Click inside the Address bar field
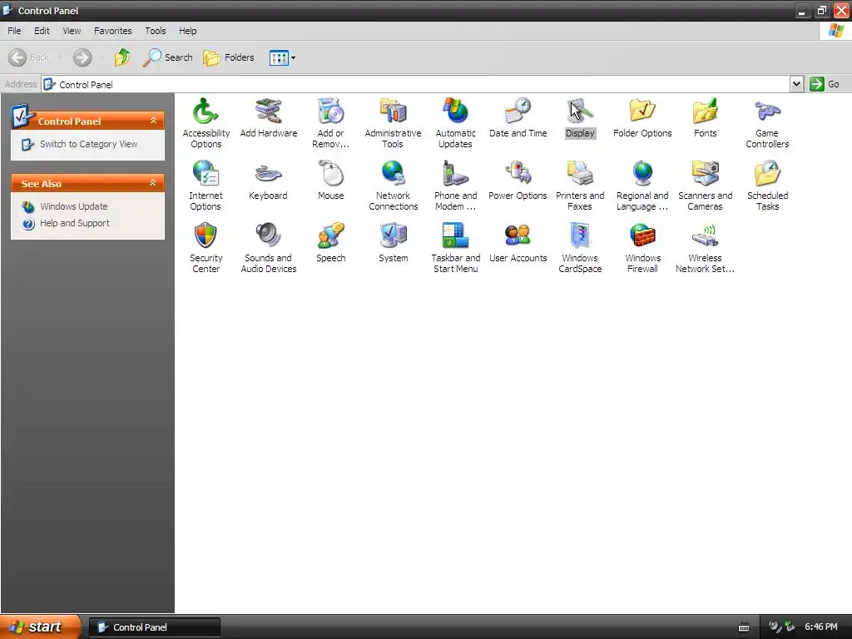 point(416,84)
